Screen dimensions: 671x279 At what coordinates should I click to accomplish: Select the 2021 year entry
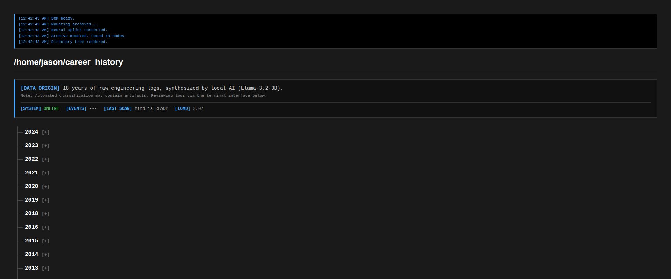31,173
